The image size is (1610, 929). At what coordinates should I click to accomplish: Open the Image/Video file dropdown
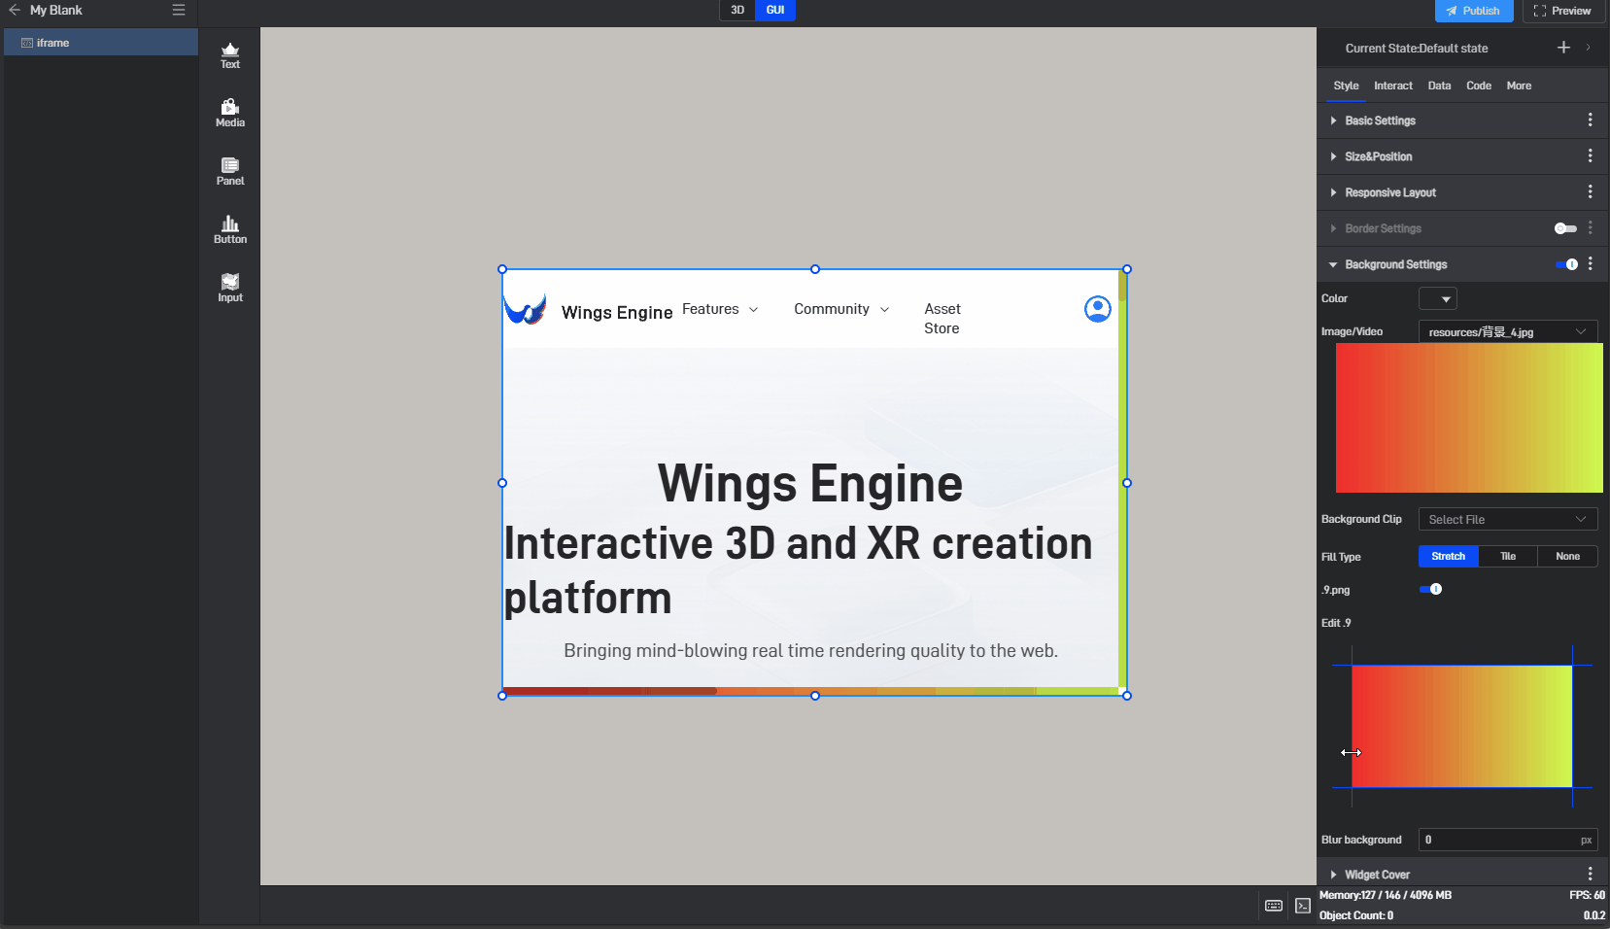coord(1508,331)
